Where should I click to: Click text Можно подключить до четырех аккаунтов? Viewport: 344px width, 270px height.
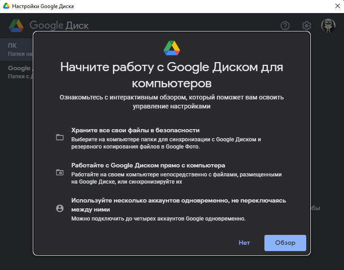[x=158, y=219]
